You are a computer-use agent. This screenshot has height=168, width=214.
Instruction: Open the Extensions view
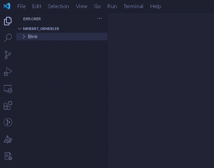click(8, 106)
